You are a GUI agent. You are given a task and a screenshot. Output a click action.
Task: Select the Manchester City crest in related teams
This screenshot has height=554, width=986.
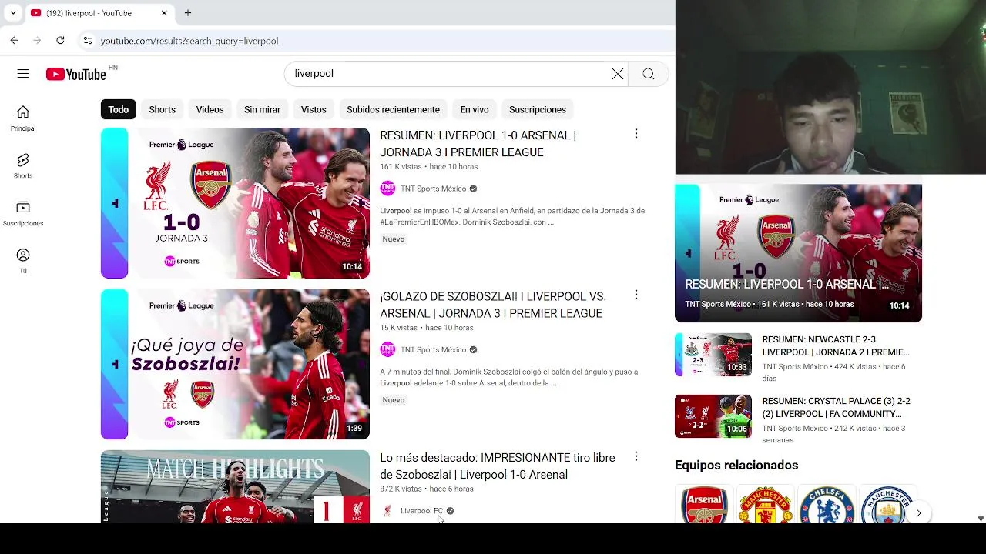click(x=887, y=505)
